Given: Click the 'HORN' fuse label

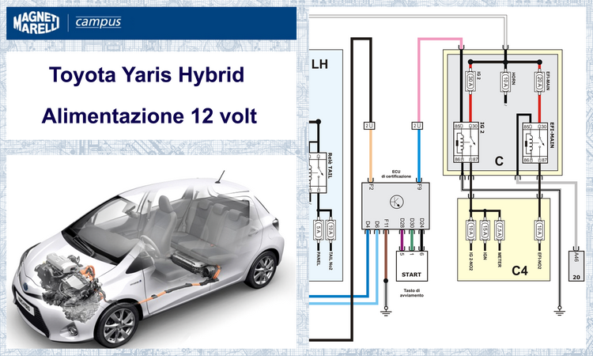Looking at the screenshot, I should [x=514, y=79].
